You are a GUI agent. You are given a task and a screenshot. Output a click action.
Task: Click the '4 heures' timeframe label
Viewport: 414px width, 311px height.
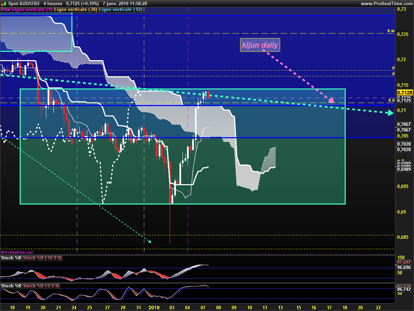53,3
